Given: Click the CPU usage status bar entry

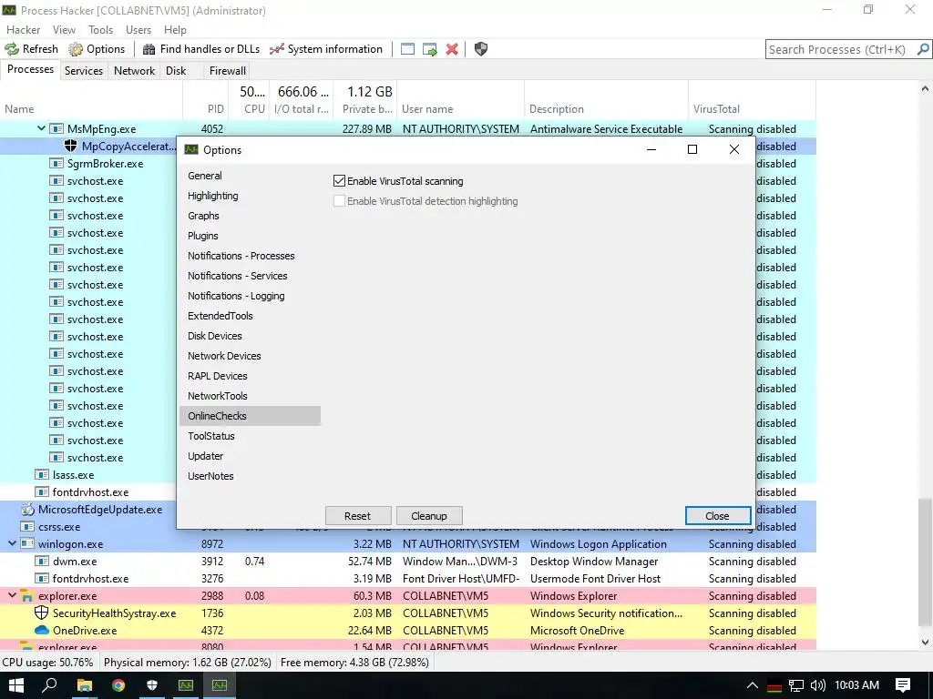Looking at the screenshot, I should coord(48,663).
